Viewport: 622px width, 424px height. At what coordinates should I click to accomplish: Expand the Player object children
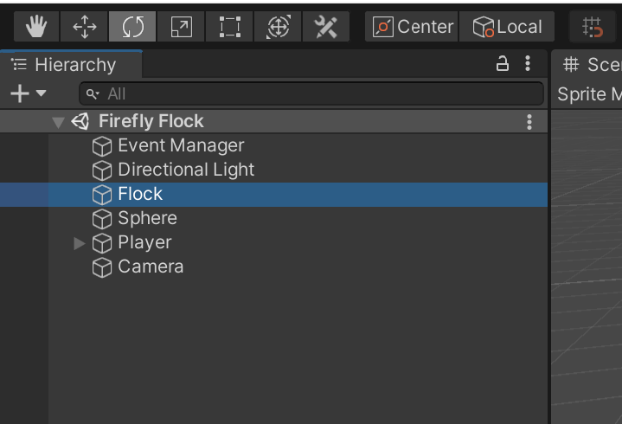pyautogui.click(x=80, y=243)
